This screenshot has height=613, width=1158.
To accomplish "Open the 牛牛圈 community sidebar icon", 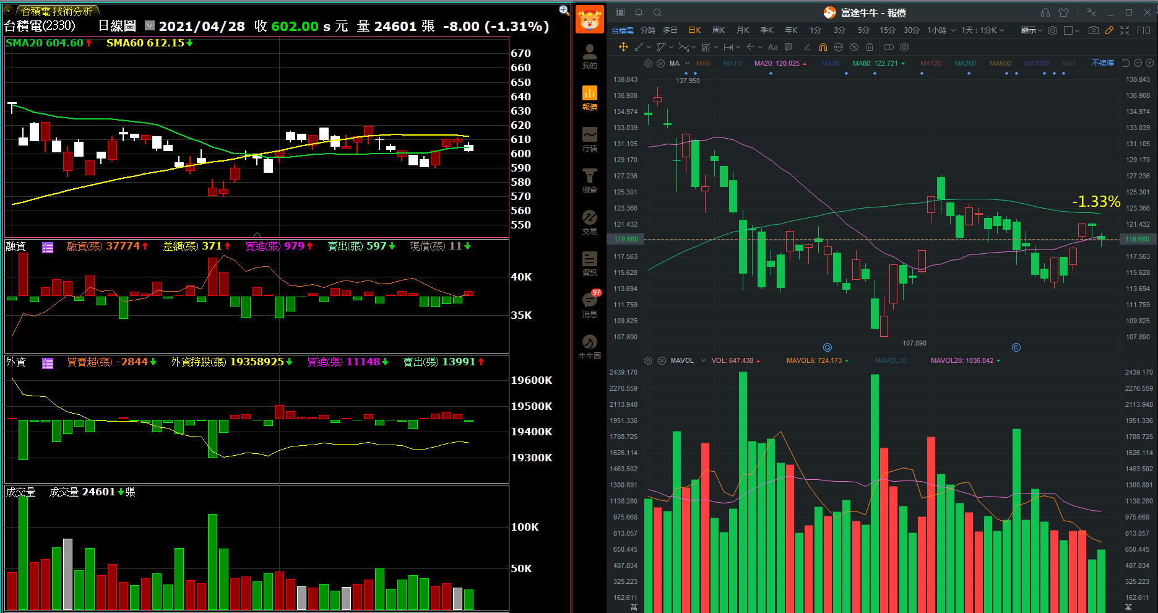I will point(590,347).
